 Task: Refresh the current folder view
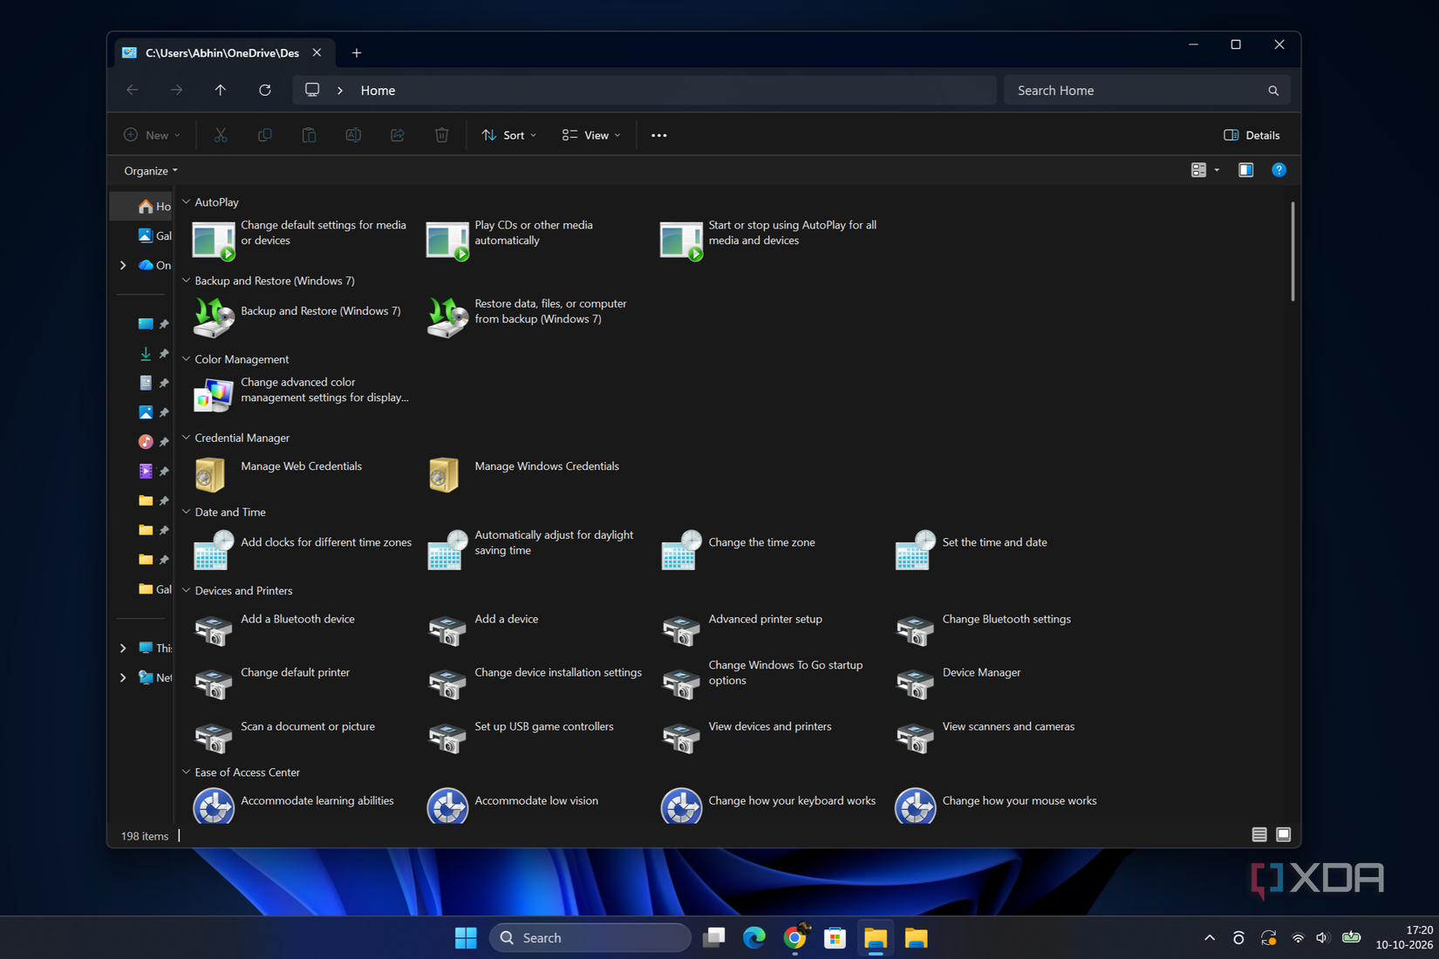click(x=265, y=90)
